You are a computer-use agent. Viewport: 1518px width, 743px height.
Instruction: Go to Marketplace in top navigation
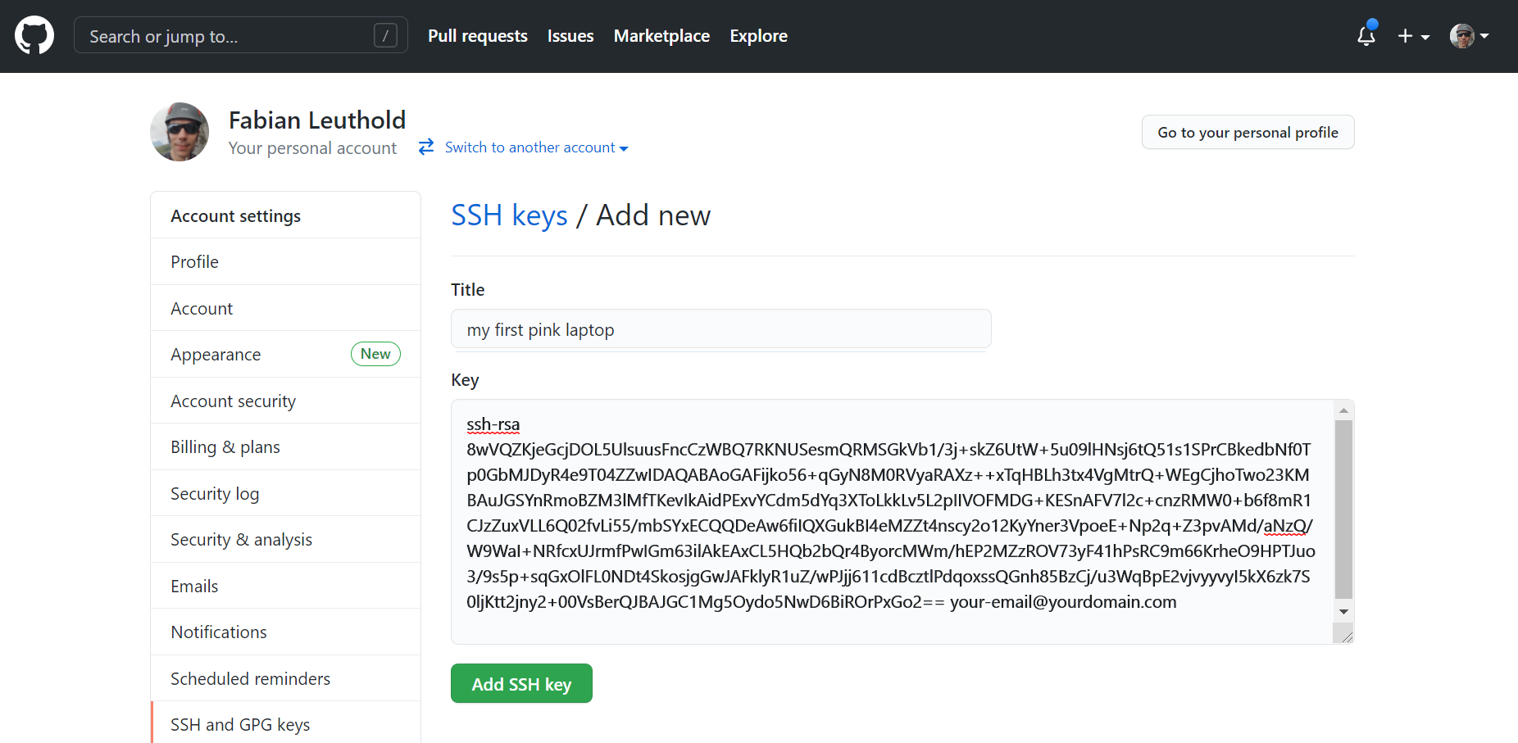click(x=661, y=36)
